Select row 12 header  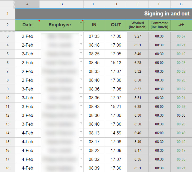click(x=7, y=115)
